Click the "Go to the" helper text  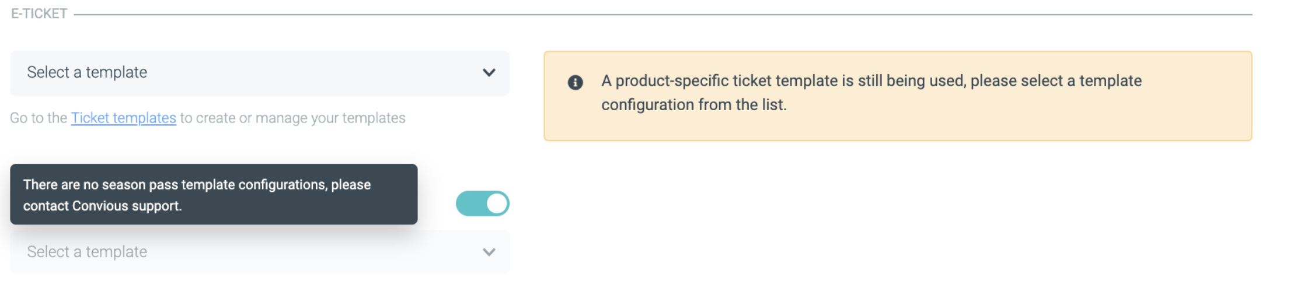click(39, 118)
